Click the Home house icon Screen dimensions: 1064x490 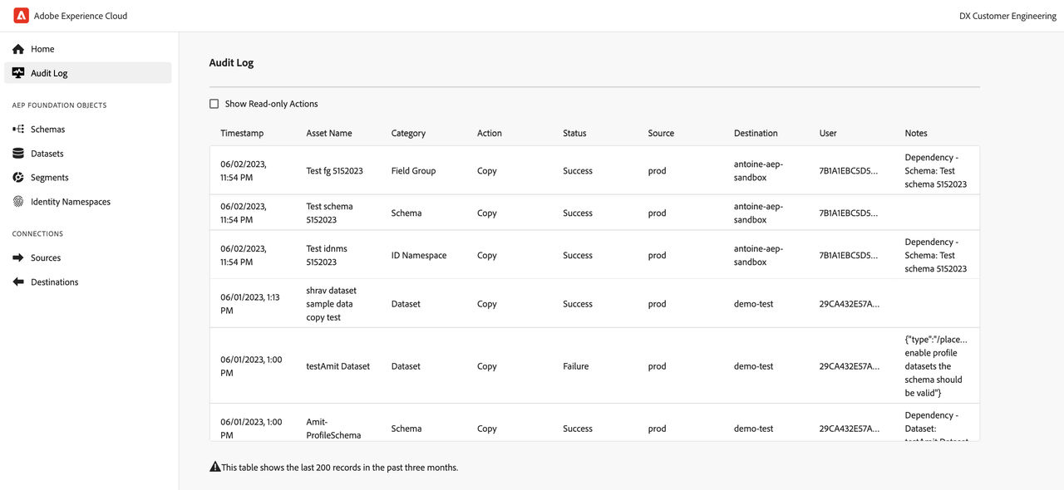[x=18, y=49]
